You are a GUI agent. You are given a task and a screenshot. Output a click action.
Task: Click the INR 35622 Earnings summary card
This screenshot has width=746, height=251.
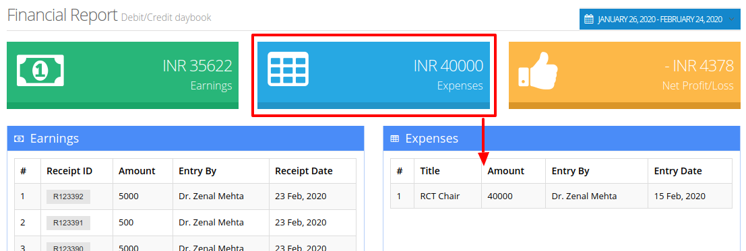pyautogui.click(x=122, y=75)
